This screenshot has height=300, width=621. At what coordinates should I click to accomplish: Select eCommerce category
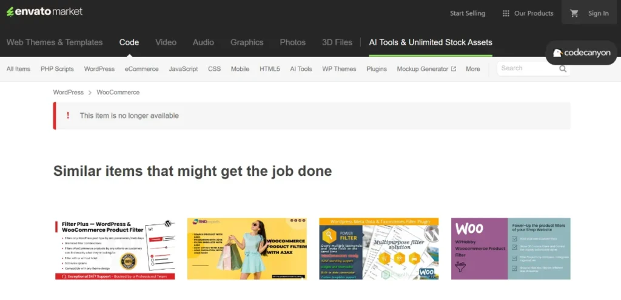(x=142, y=69)
